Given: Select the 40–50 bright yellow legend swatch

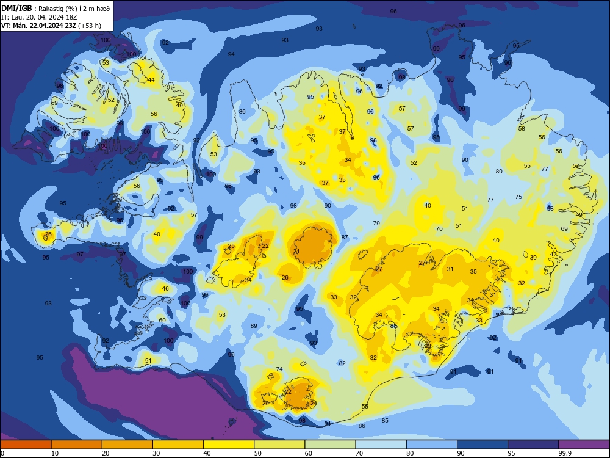Looking at the screenshot, I should (229, 445).
